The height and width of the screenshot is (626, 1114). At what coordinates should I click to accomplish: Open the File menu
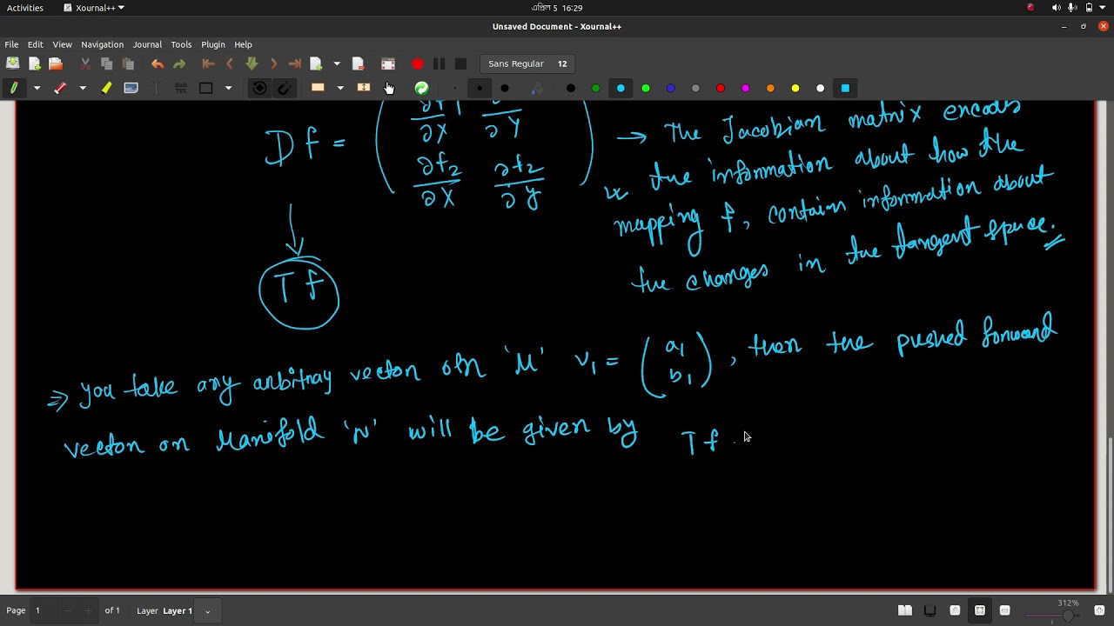(11, 44)
